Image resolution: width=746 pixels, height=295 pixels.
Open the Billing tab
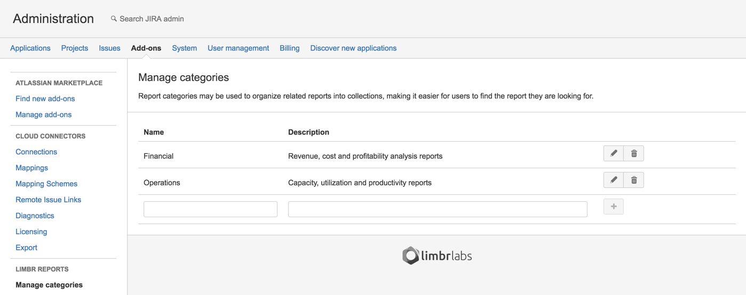click(290, 48)
